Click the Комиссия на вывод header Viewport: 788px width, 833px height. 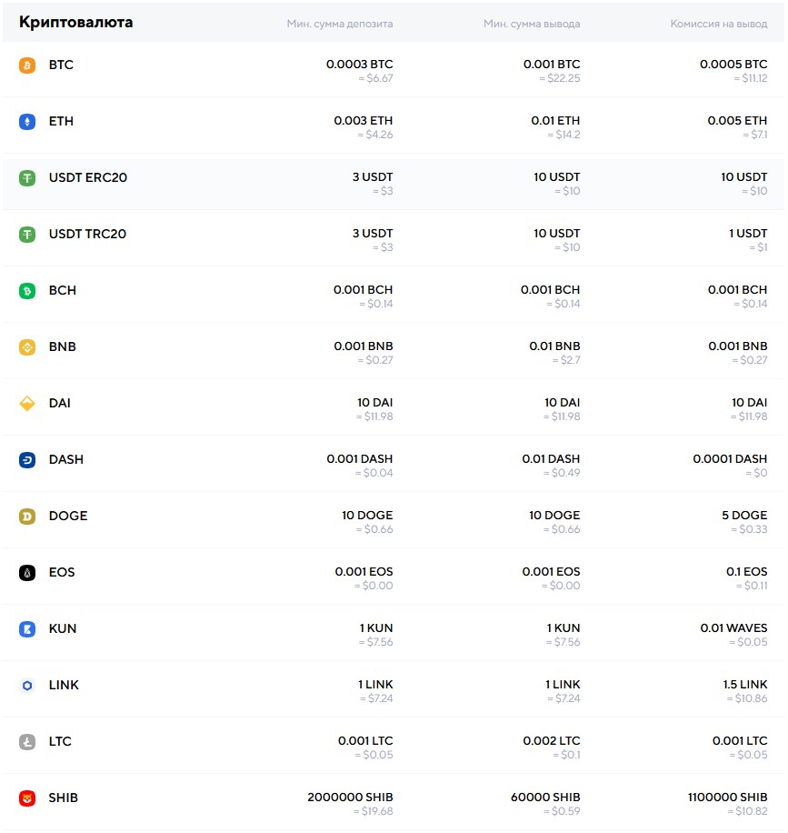click(x=718, y=24)
